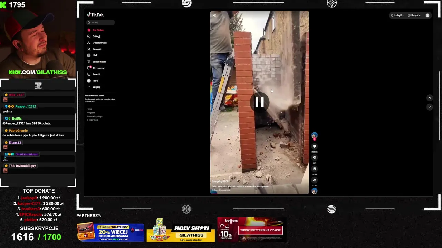The width and height of the screenshot is (442, 248).
Task: Expand the Firma footer section
Action: coord(89,109)
